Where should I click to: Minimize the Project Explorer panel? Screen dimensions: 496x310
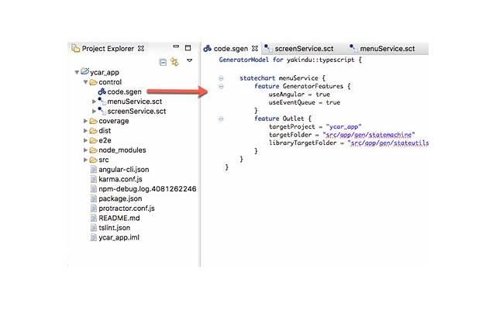[176, 47]
